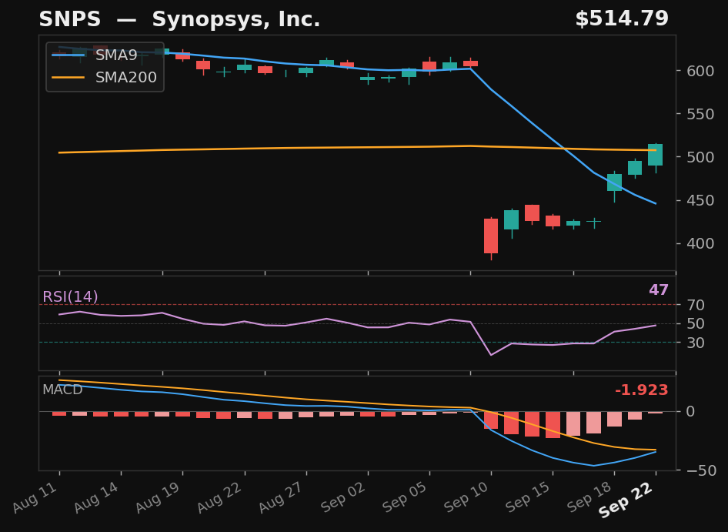Click the Sep 15 date label
The image size is (728, 532).
[x=529, y=497]
